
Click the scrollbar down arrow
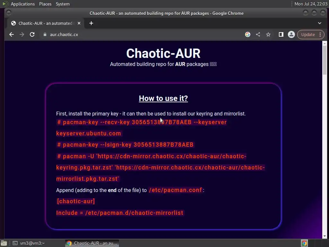325,236
